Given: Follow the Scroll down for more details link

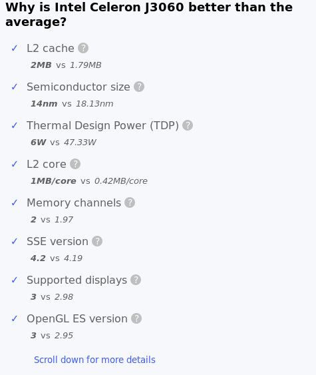Looking at the screenshot, I should click(94, 360).
